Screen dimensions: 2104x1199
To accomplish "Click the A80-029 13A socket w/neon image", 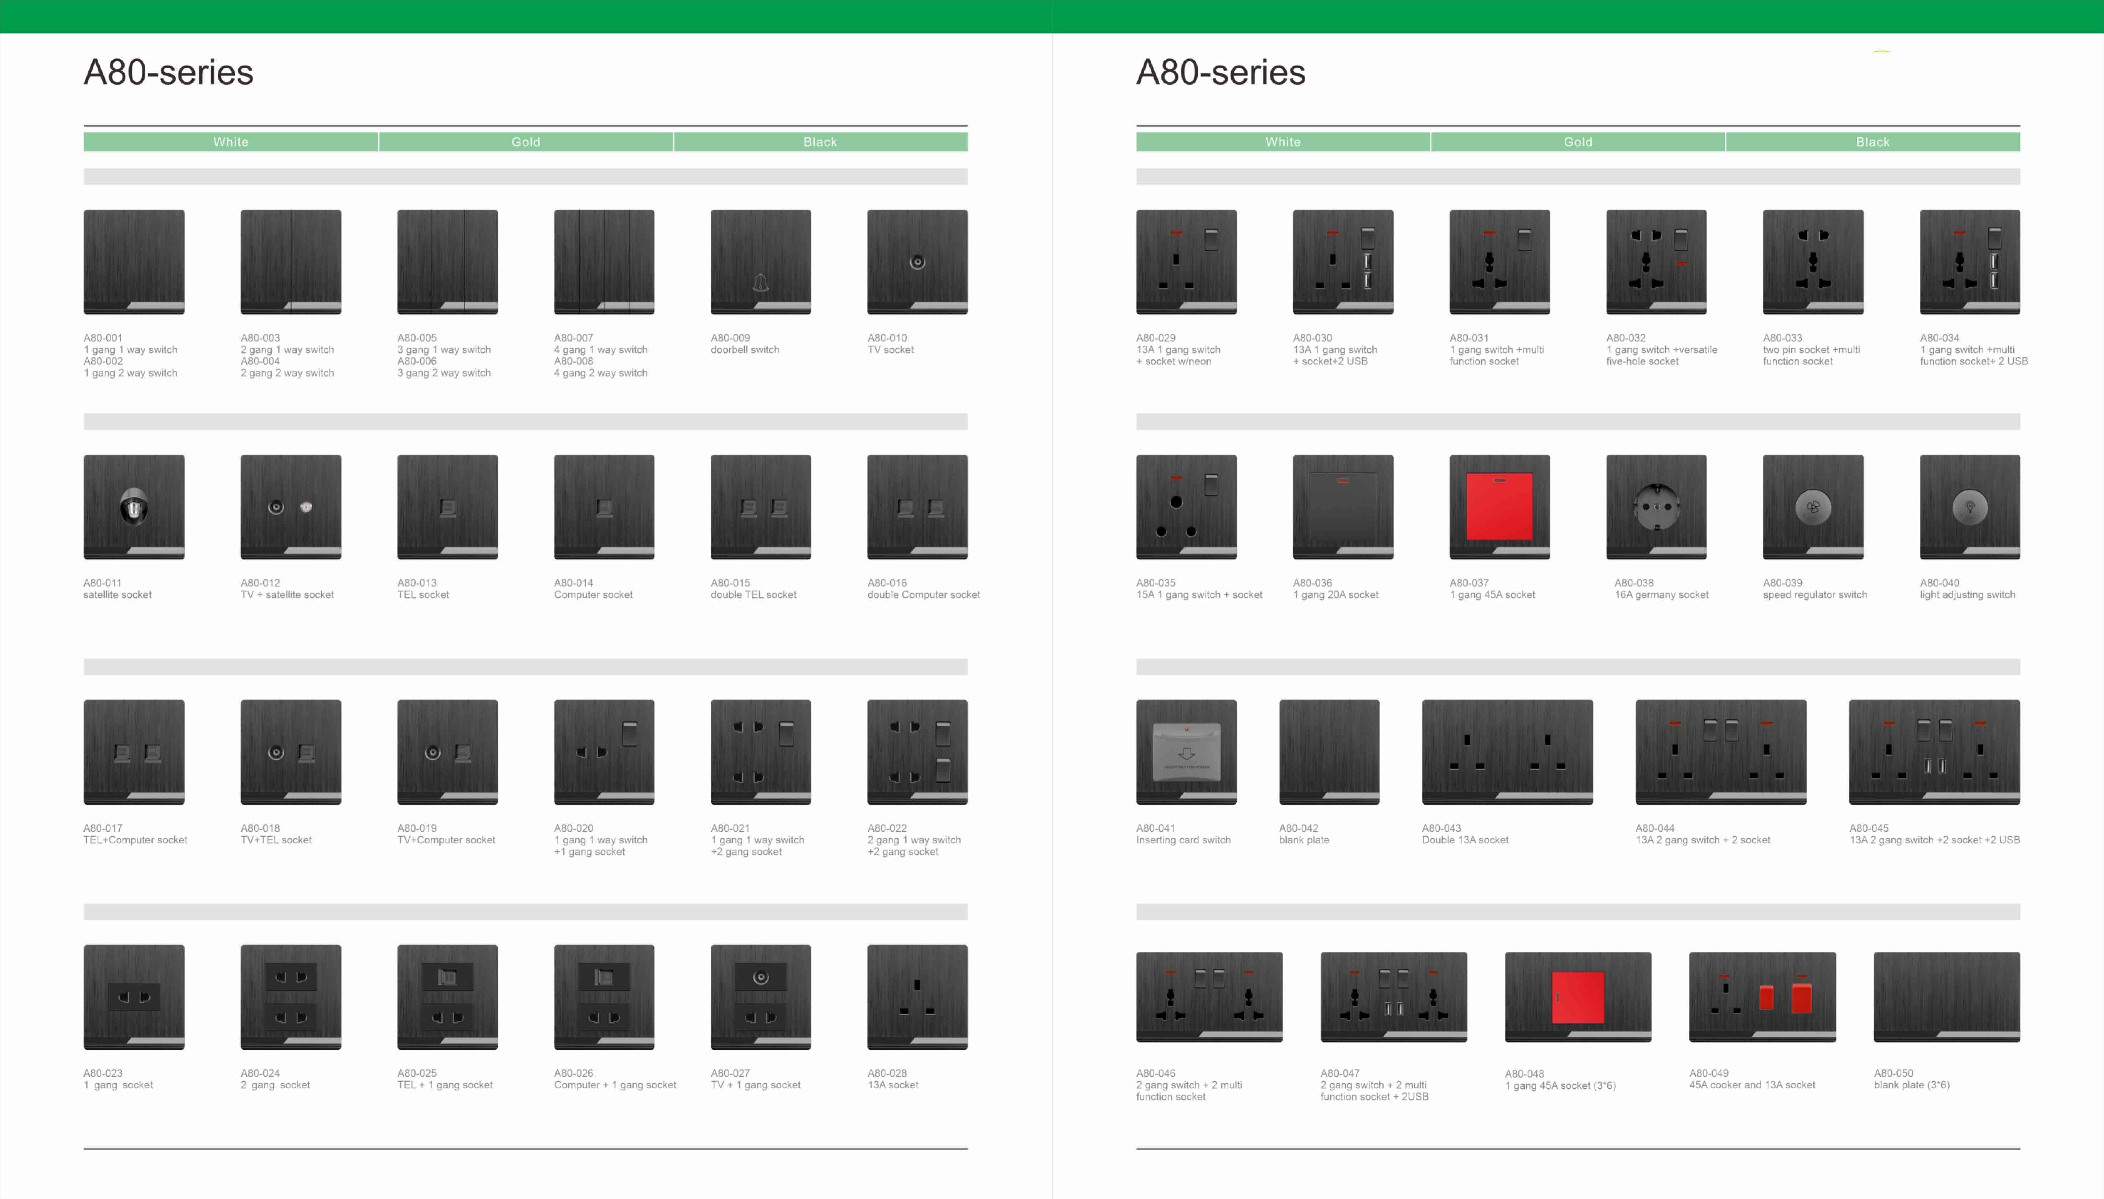I will coord(1186,262).
